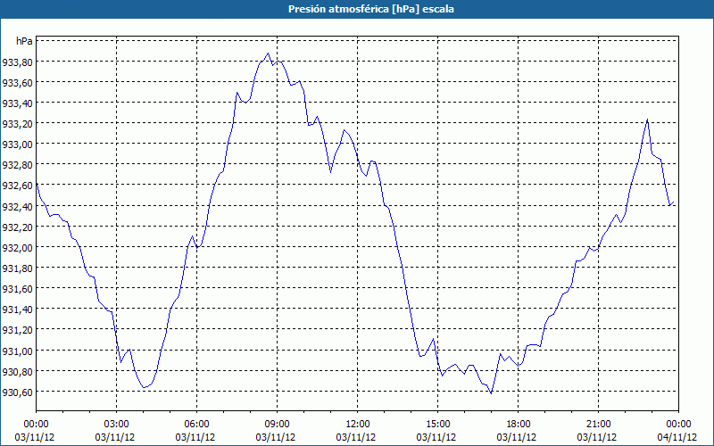Click the pressure peak near 09:00

pos(268,54)
